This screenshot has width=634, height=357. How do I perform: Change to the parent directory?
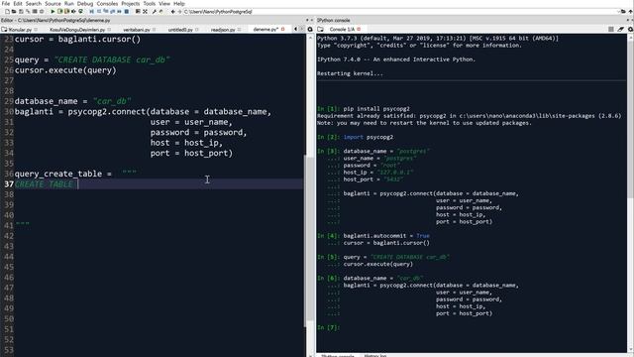[630, 12]
